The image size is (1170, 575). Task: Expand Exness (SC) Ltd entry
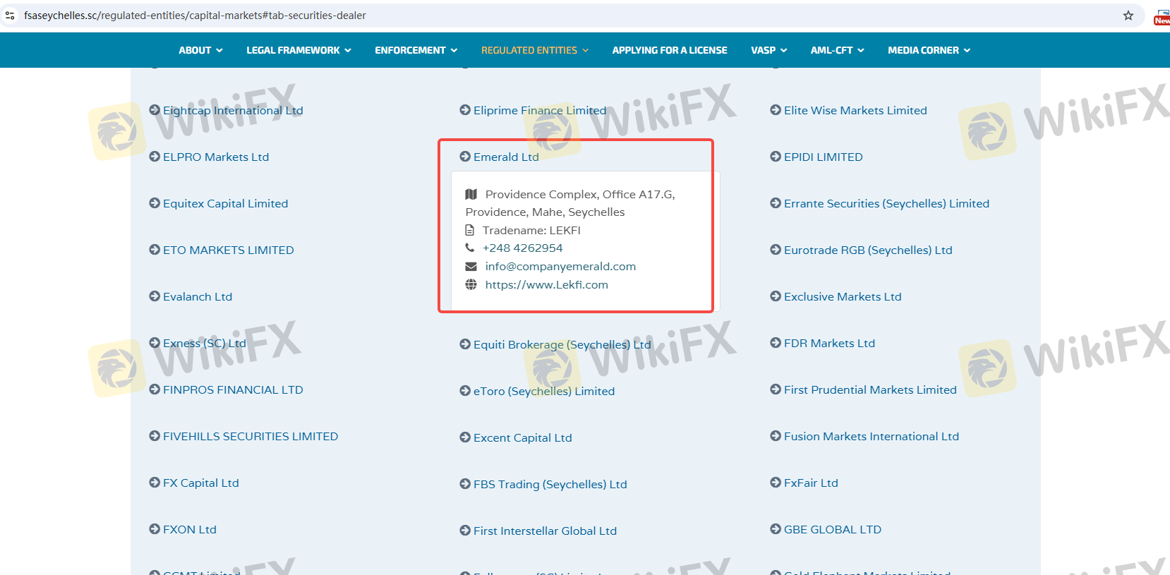(x=204, y=344)
